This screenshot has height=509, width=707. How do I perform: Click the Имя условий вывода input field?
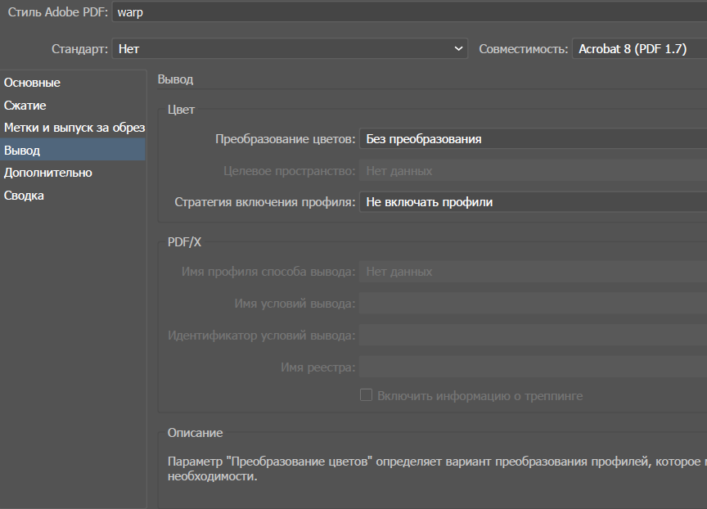coord(532,304)
